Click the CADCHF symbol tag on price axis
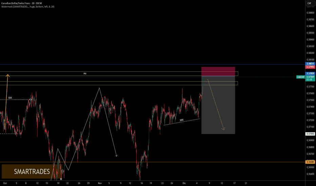Image resolution: width=316 pixels, height=186 pixels. click(301, 77)
